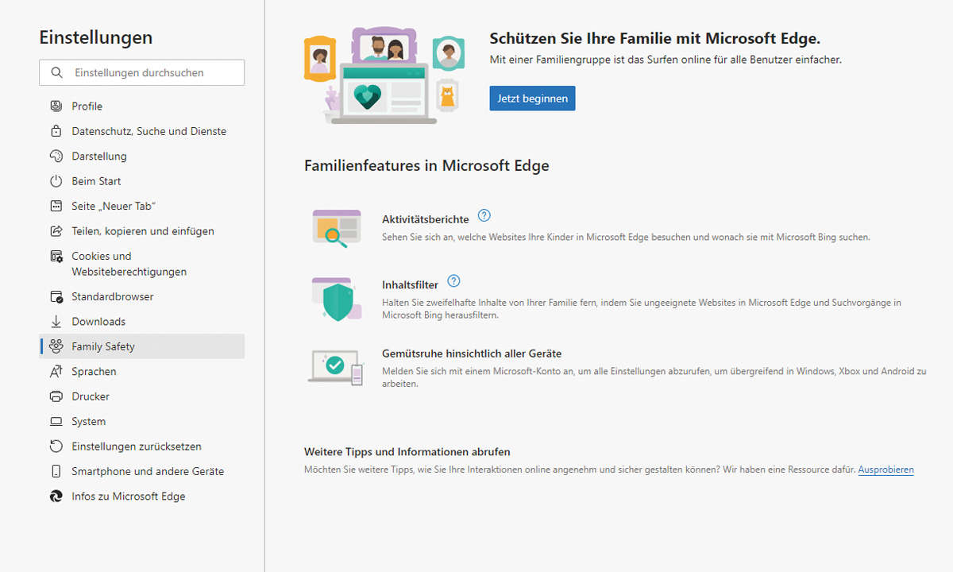Open help icon next to Aktivitätsberichte
This screenshot has height=572, width=953.
coord(484,215)
